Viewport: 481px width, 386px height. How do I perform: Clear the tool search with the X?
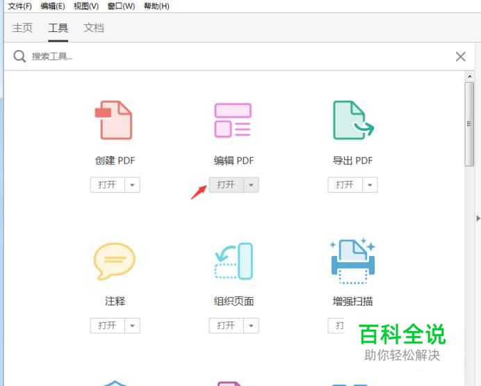[460, 56]
